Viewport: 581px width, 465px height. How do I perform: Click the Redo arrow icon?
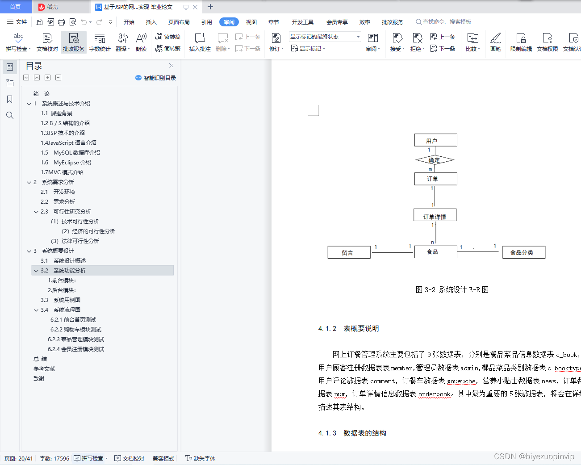tap(99, 22)
